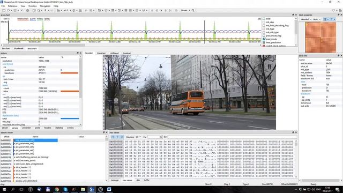Screen dimensions: 343x193
Task: Click the FF toggle button in hex viewer
Action: (x=113, y=137)
